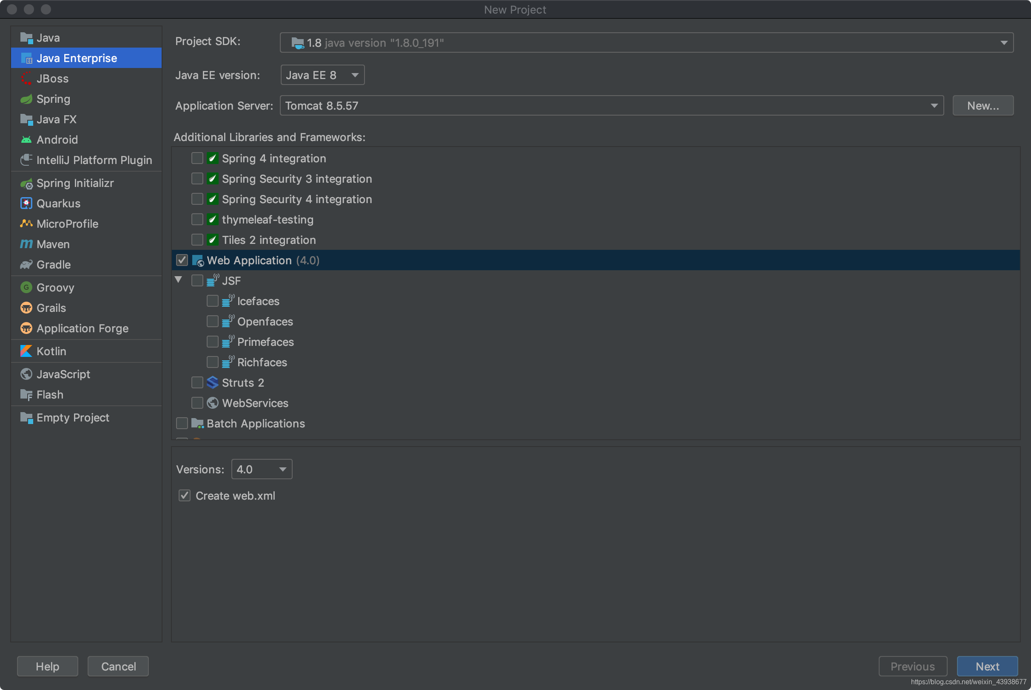The image size is (1031, 690).
Task: Tick the Struts 2 checkbox
Action: tap(197, 383)
